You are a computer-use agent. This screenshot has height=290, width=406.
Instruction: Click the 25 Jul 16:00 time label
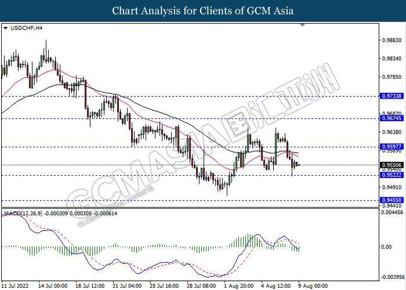(x=164, y=286)
